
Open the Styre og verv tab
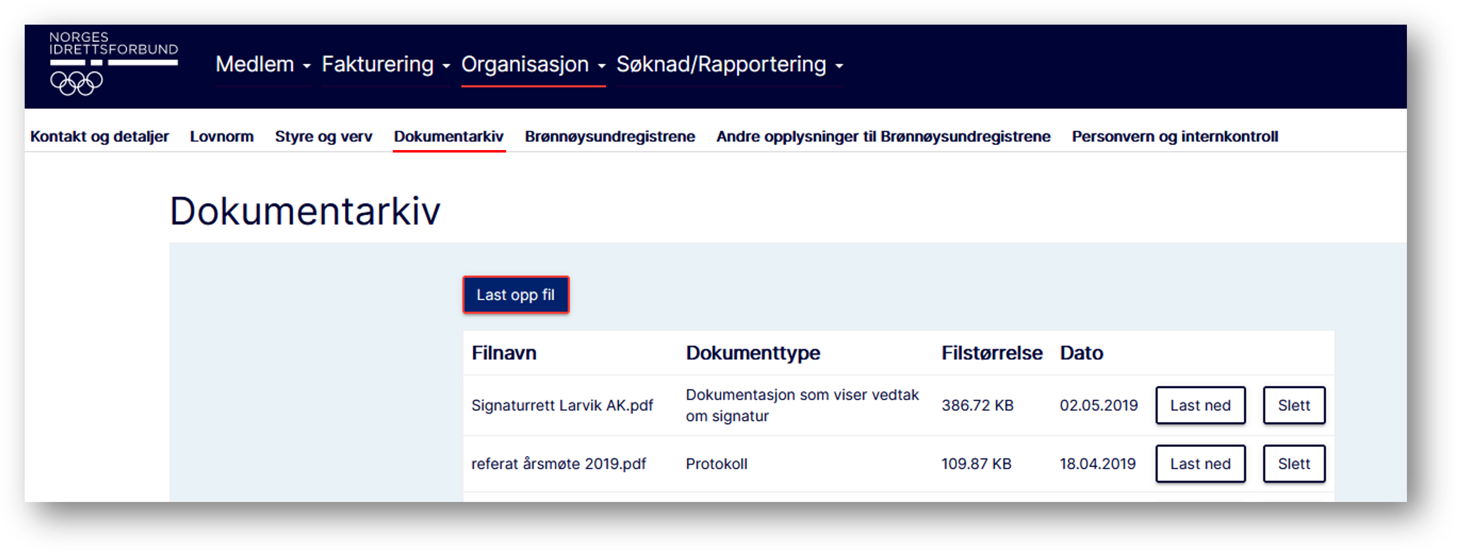tap(324, 136)
